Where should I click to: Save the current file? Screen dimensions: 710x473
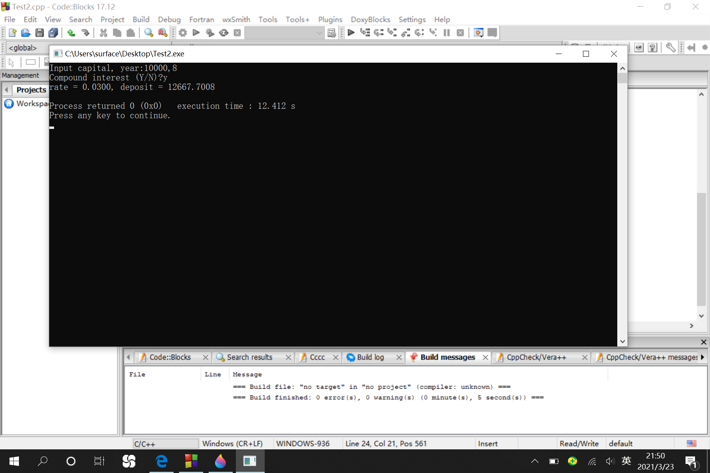tap(39, 33)
